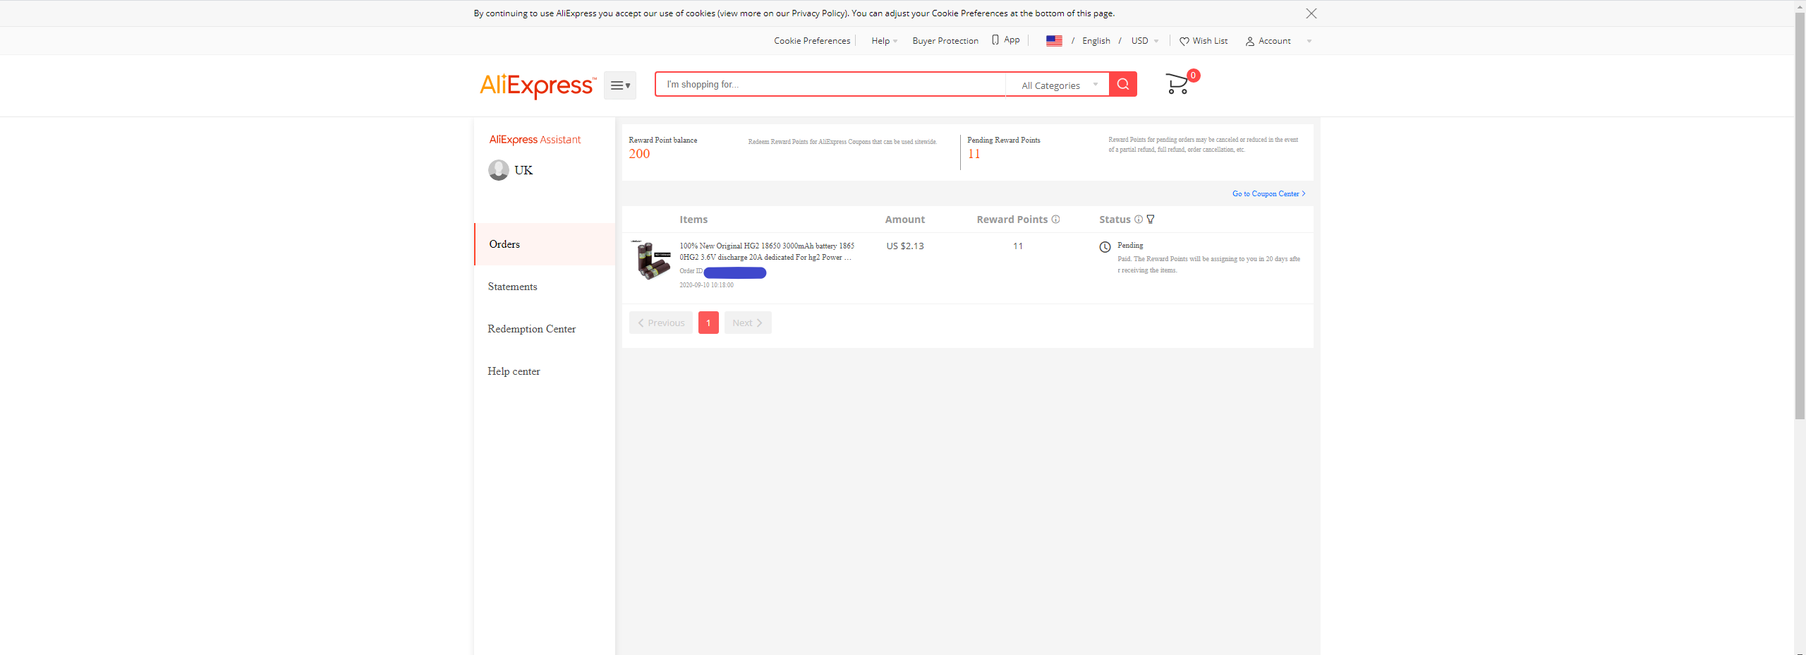Click the red search magnifier button

pyautogui.click(x=1123, y=84)
